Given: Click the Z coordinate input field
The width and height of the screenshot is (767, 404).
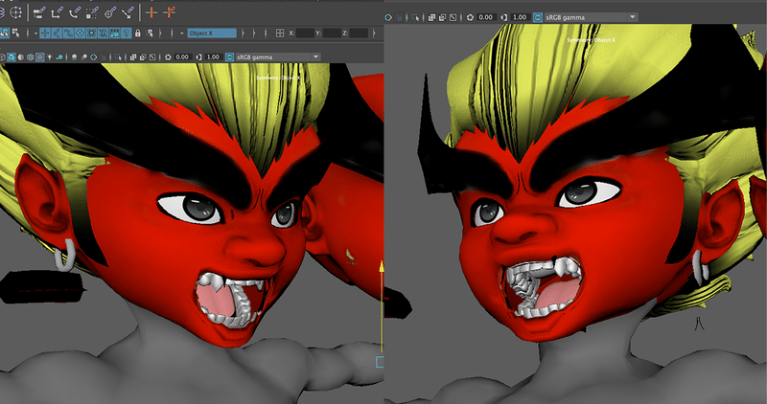Looking at the screenshot, I should pos(359,34).
